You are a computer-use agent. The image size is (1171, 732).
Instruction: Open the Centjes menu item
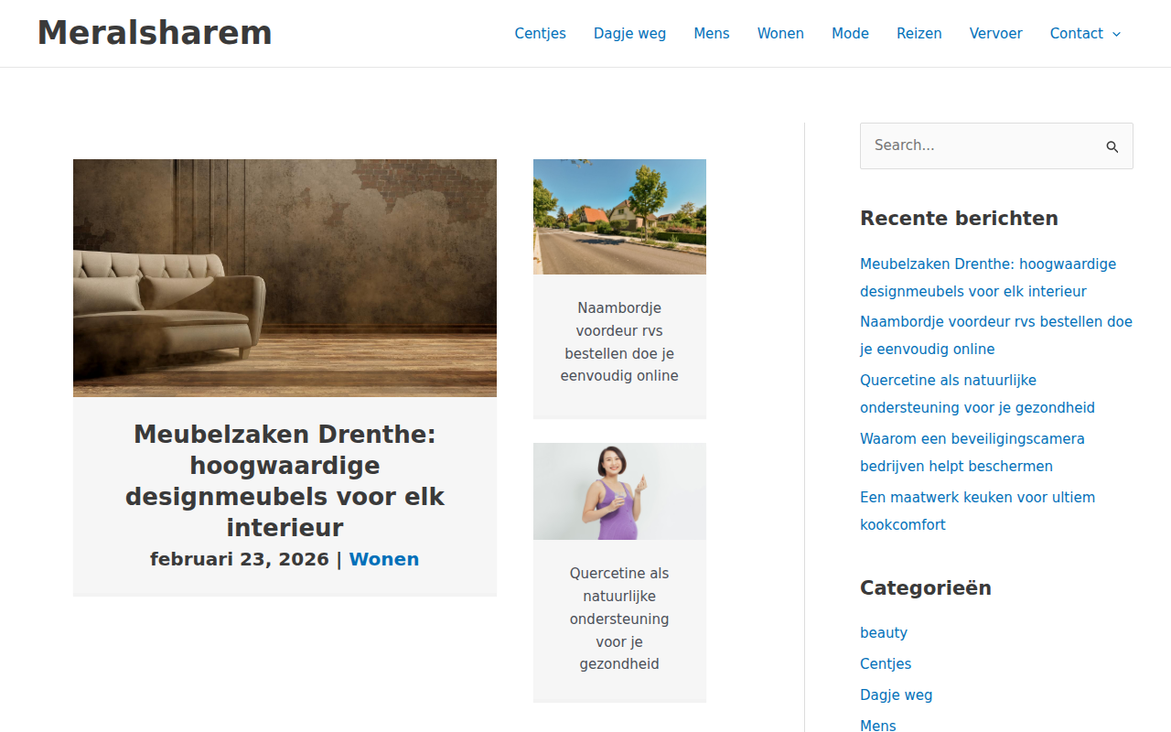tap(540, 34)
